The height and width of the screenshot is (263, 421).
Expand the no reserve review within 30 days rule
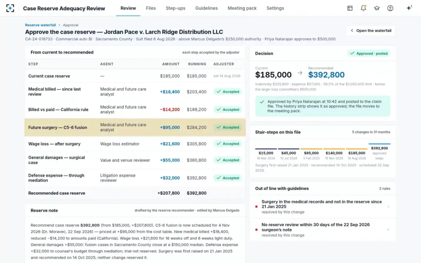tap(322, 230)
